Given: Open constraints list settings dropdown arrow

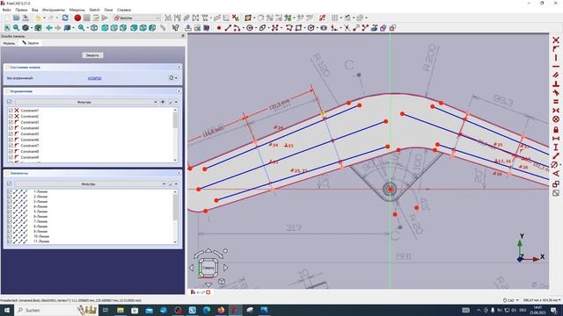Looking at the screenshot, I should (176, 102).
